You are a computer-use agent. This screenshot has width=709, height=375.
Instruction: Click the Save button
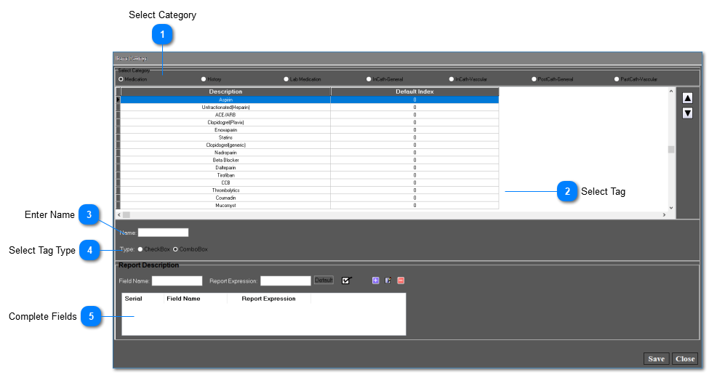pyautogui.click(x=656, y=358)
